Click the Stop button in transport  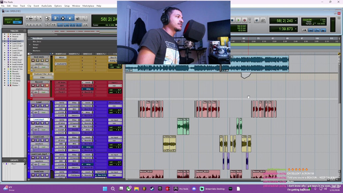click(232, 20)
